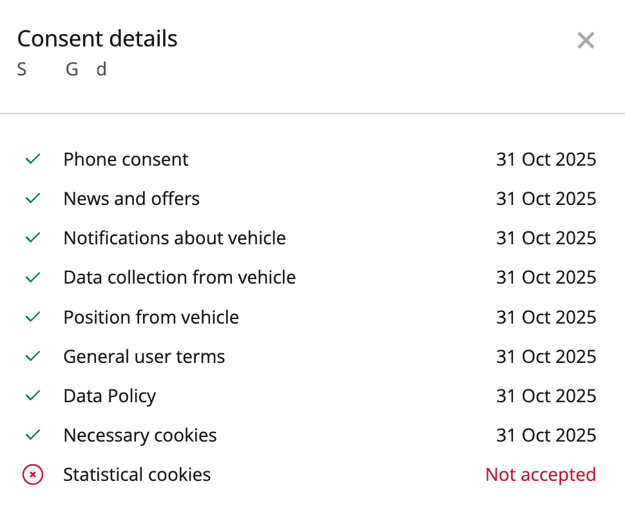The height and width of the screenshot is (517, 625).
Task: Click the Position from vehicle checkmark
Action: point(32,317)
